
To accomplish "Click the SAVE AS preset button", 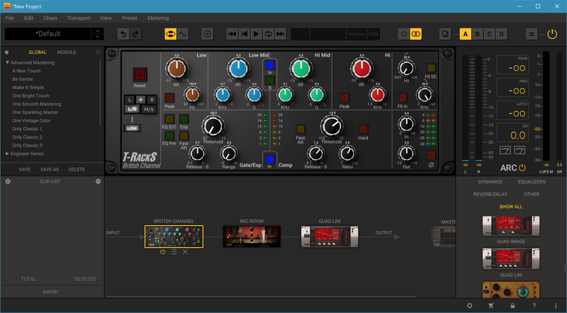I will click(50, 169).
